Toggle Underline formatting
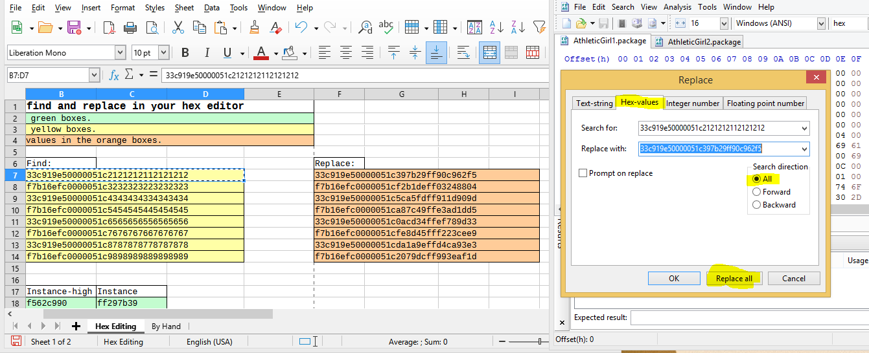Viewport: 869px width, 353px height. coord(227,53)
